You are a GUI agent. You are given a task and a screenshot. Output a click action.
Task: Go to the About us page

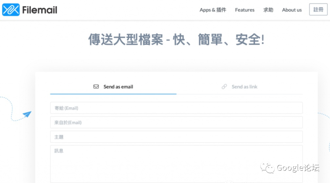[x=291, y=10]
